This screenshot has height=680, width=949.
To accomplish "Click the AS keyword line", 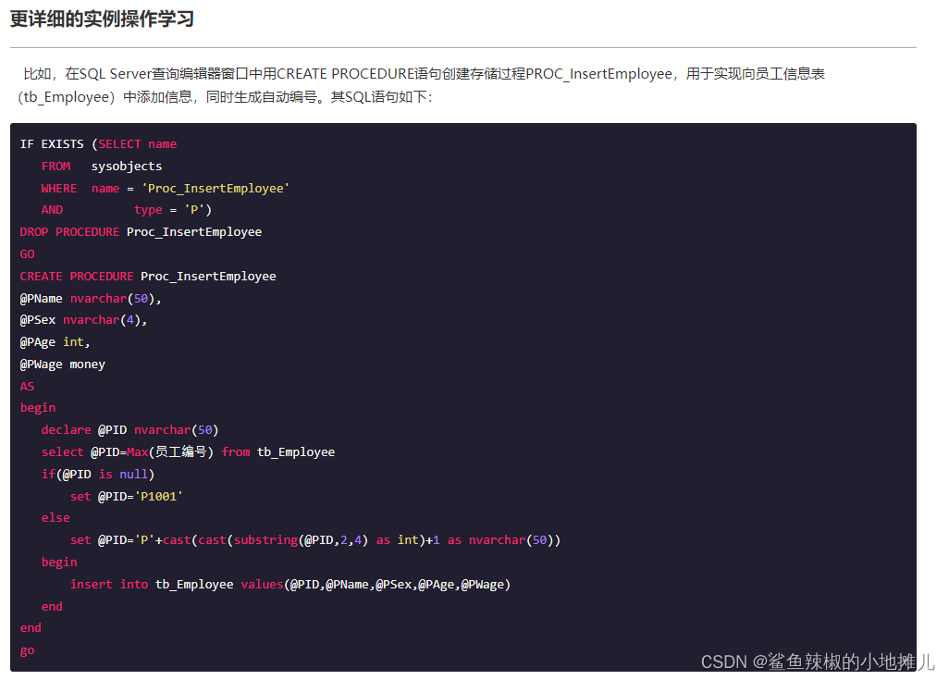I will pos(27,387).
